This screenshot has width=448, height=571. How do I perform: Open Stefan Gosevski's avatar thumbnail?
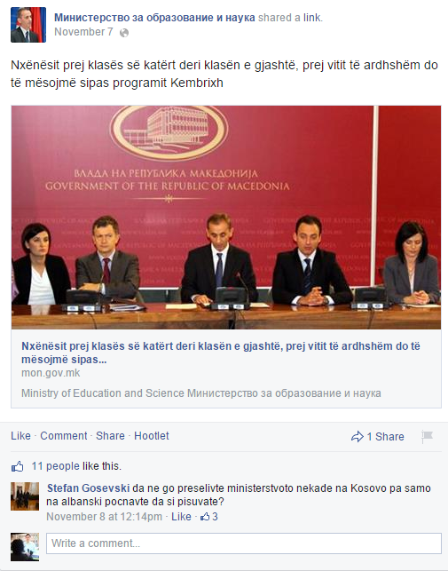(x=25, y=496)
